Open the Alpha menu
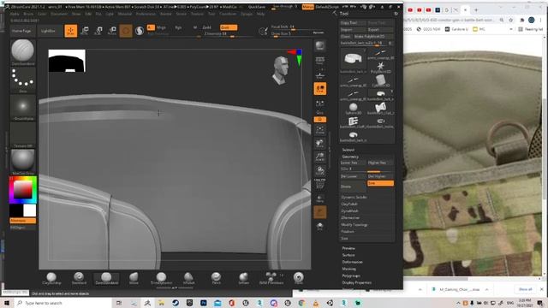 15,14
